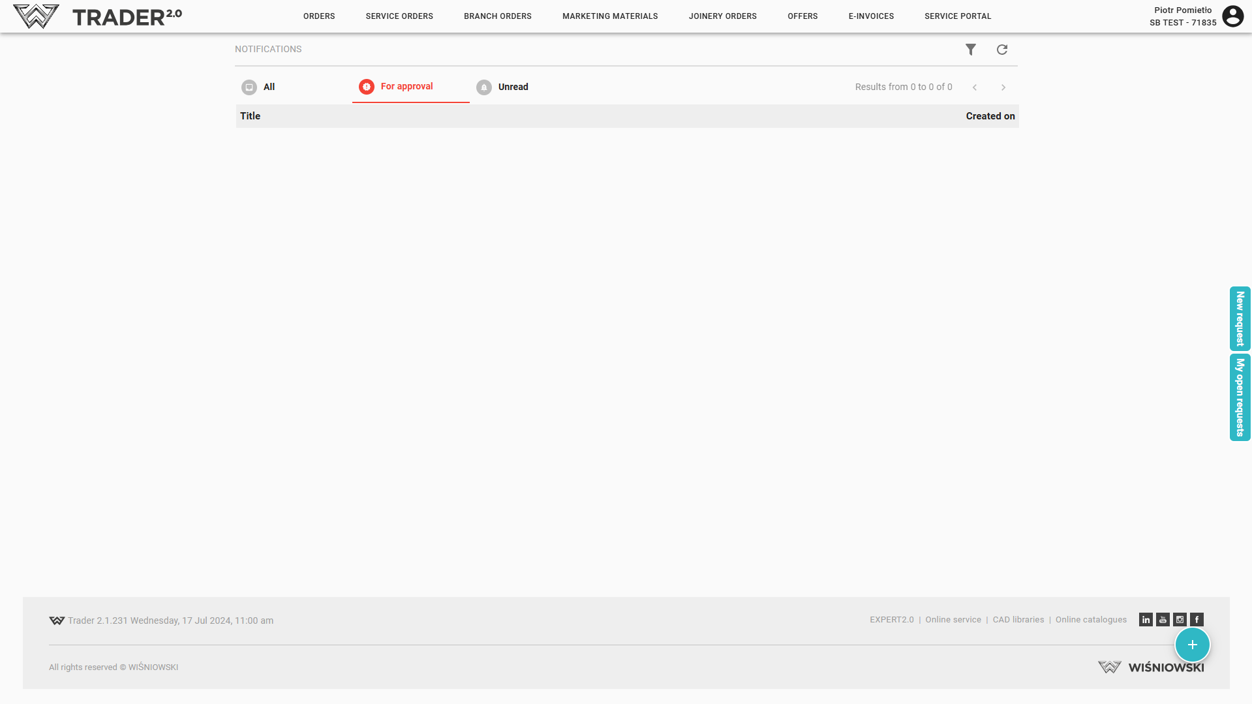Open the notifications filter icon
This screenshot has width=1252, height=704.
coord(971,50)
